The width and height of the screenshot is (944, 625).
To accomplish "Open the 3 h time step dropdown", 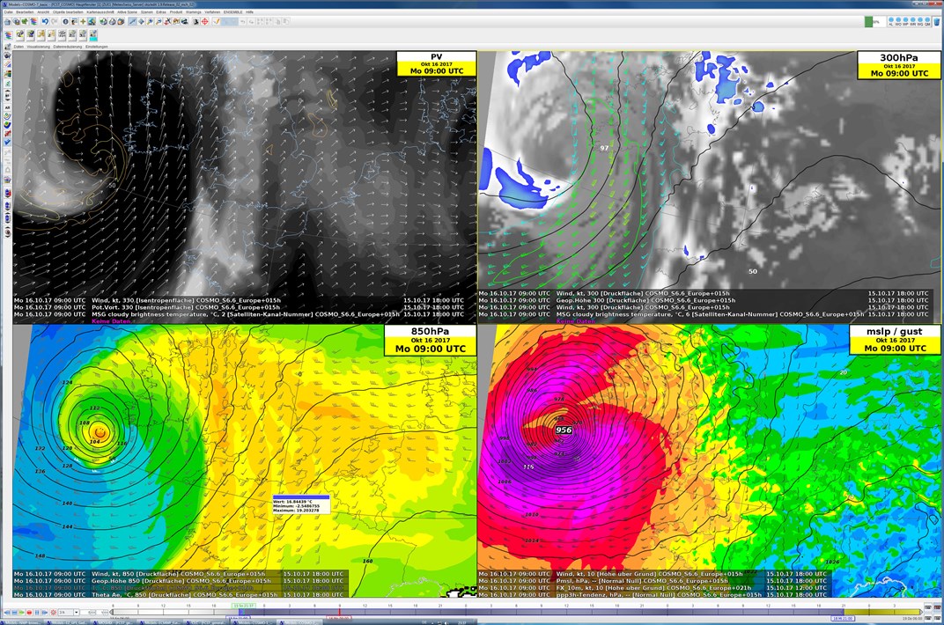I will coord(69,613).
